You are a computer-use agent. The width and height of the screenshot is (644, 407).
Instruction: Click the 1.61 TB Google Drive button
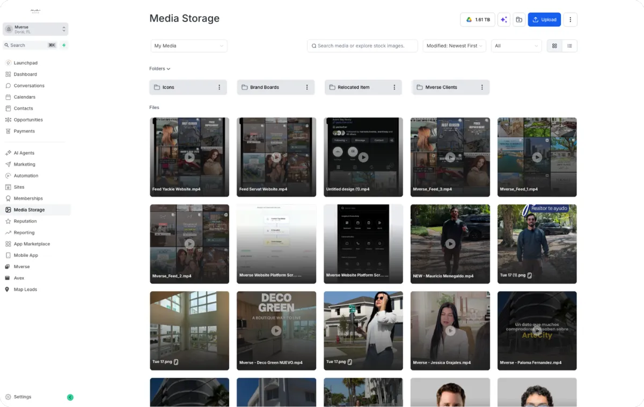[x=477, y=20]
